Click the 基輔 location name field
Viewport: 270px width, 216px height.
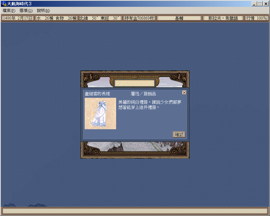click(179, 18)
